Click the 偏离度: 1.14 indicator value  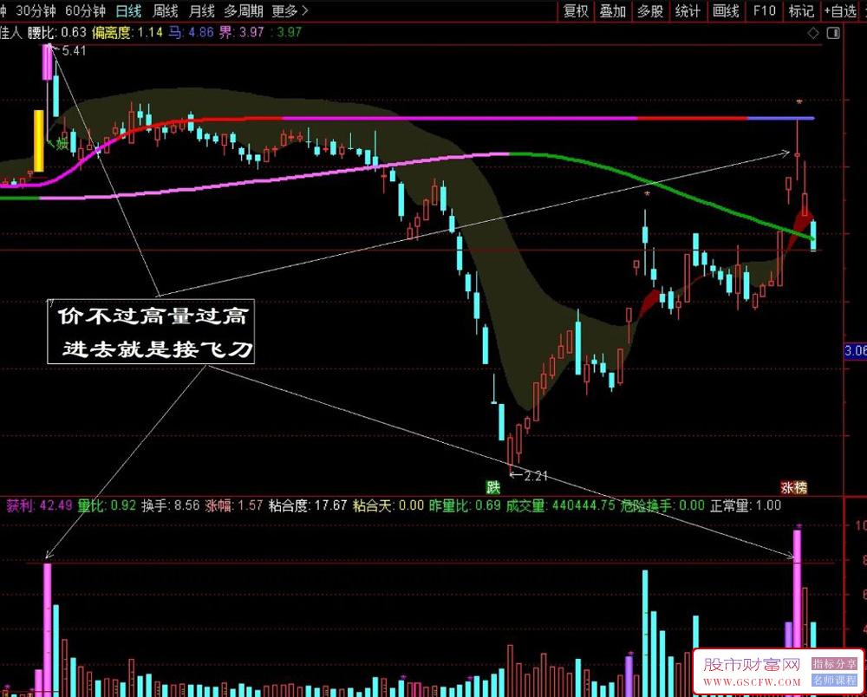point(127,33)
